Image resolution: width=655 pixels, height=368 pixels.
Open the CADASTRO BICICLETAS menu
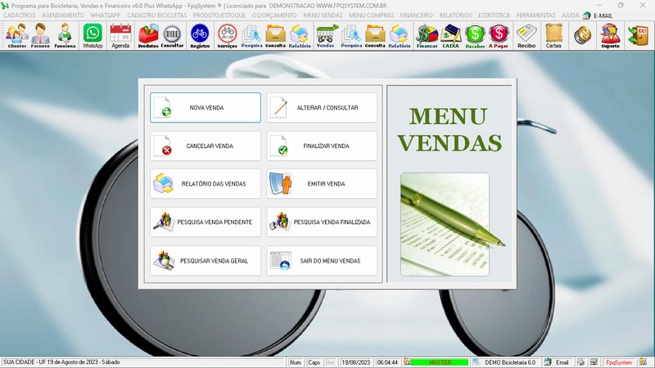tap(157, 15)
